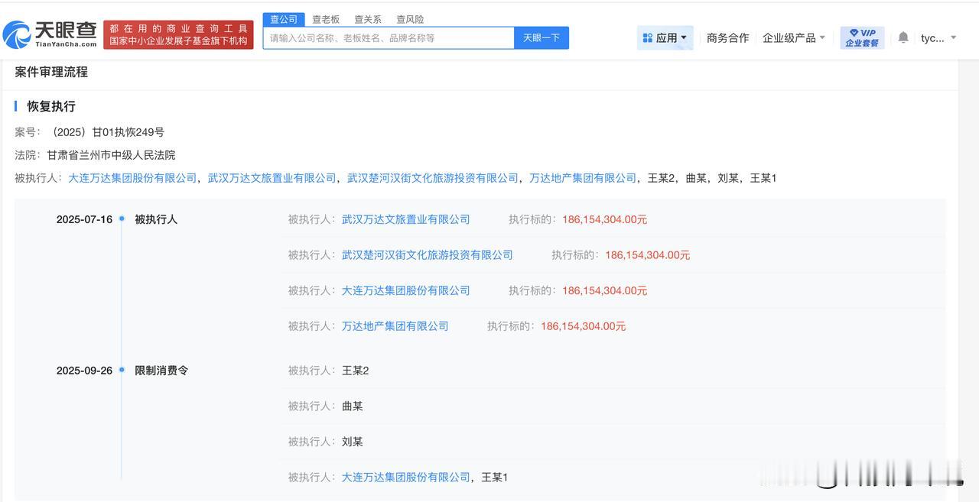Open the 应用 apps dropdown
This screenshot has height=502, width=979.
(x=665, y=37)
